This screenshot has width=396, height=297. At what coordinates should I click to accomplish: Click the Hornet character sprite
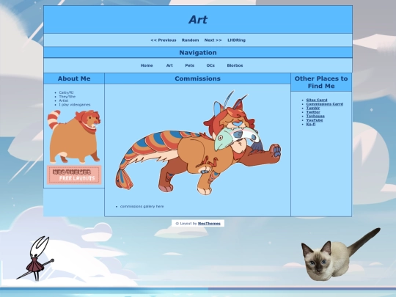[35, 259]
